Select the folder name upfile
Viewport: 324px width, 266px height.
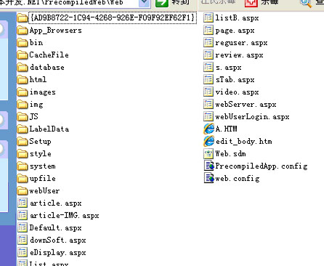(42, 179)
